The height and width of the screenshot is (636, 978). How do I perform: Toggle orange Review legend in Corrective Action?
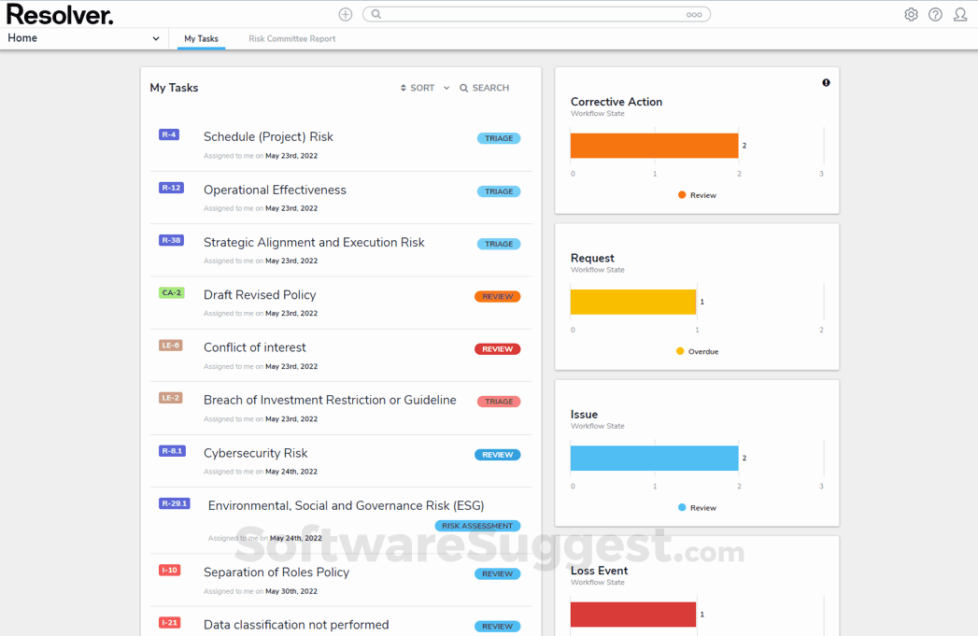click(697, 195)
